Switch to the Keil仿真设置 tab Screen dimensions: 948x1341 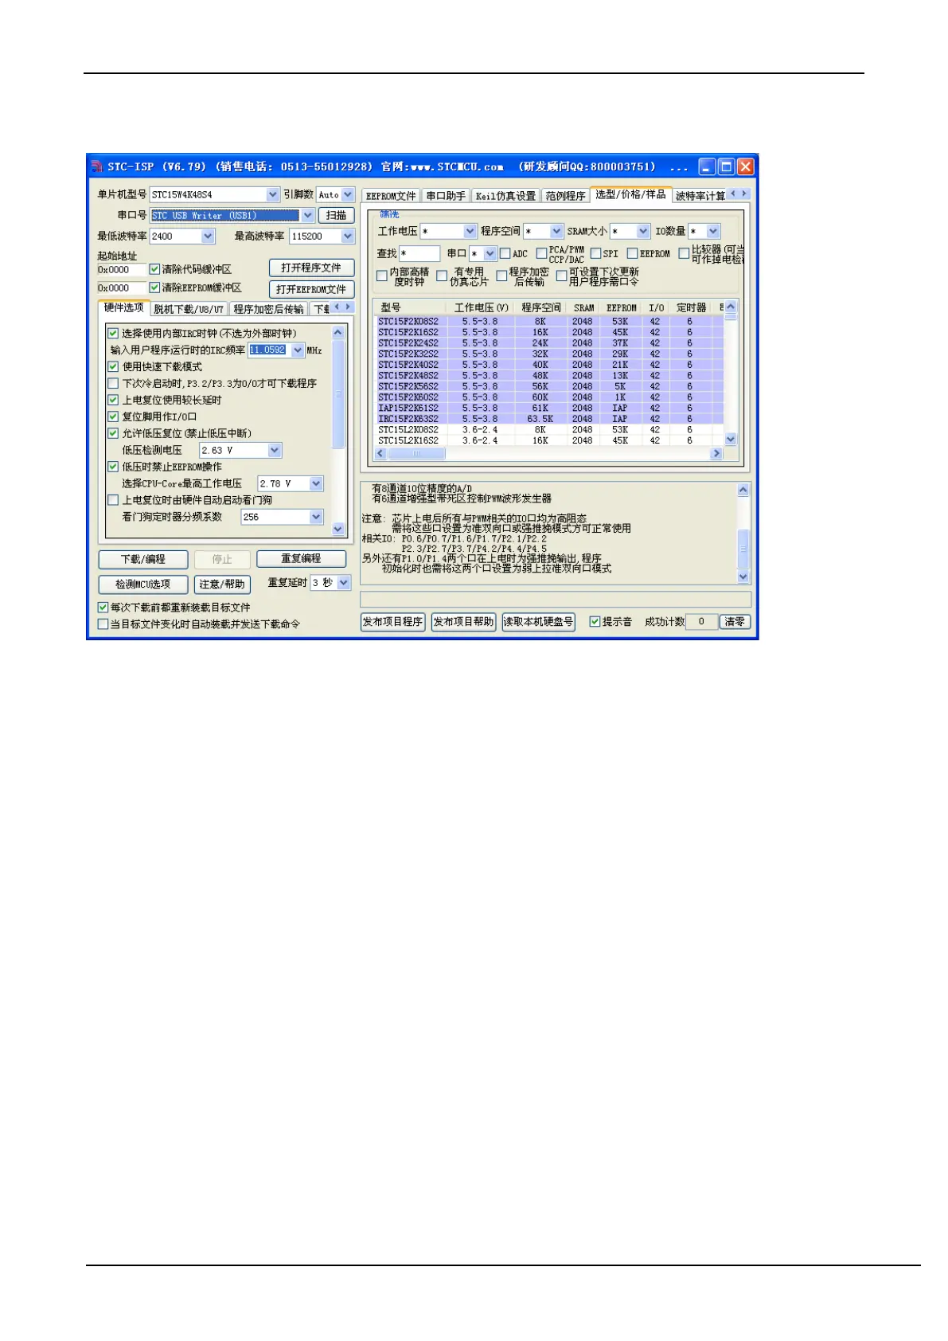click(x=505, y=196)
